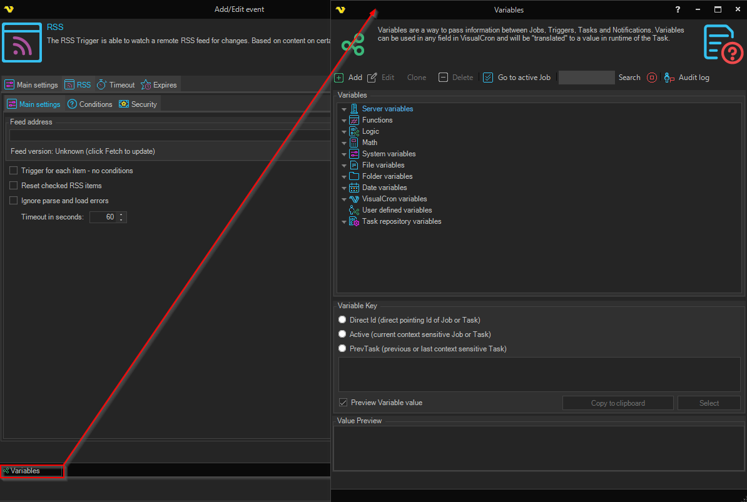
Task: Click the Variables link at bottom left
Action: [x=24, y=471]
